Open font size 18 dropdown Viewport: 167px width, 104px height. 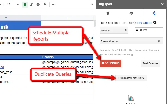coord(13,5)
